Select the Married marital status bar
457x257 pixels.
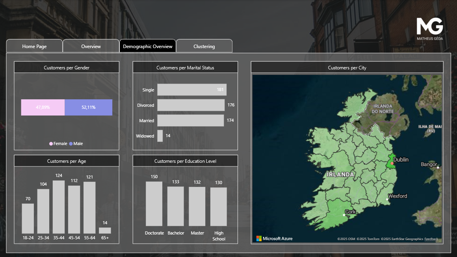[x=191, y=121]
